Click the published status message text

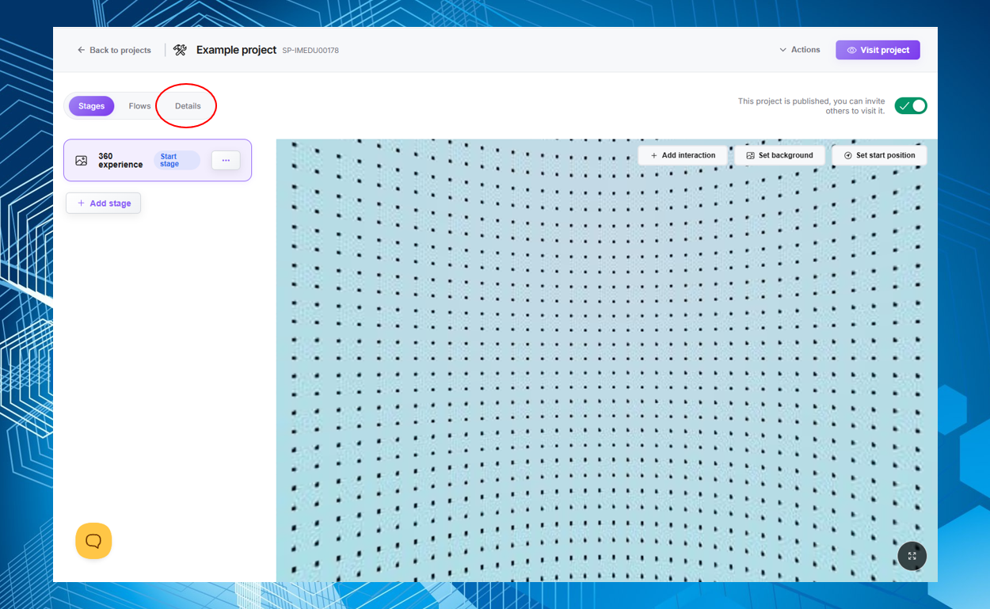(811, 106)
